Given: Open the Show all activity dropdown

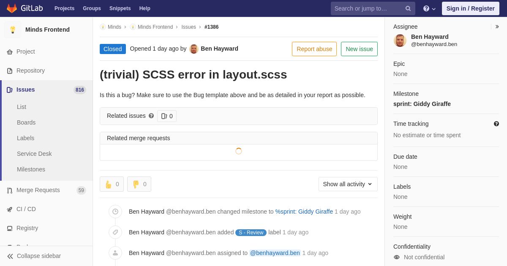Looking at the screenshot, I should click(348, 184).
